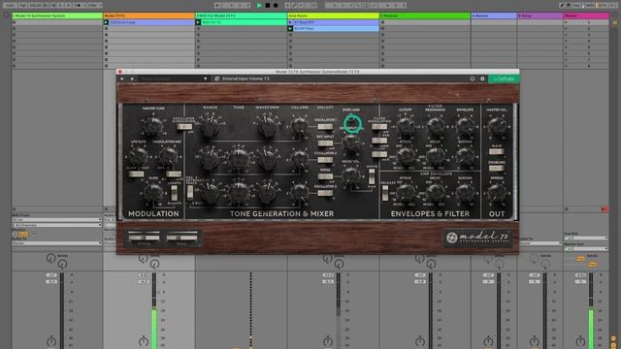The width and height of the screenshot is (621, 349).
Task: Click the copy icon beside External Input Volume text
Action: 217,79
